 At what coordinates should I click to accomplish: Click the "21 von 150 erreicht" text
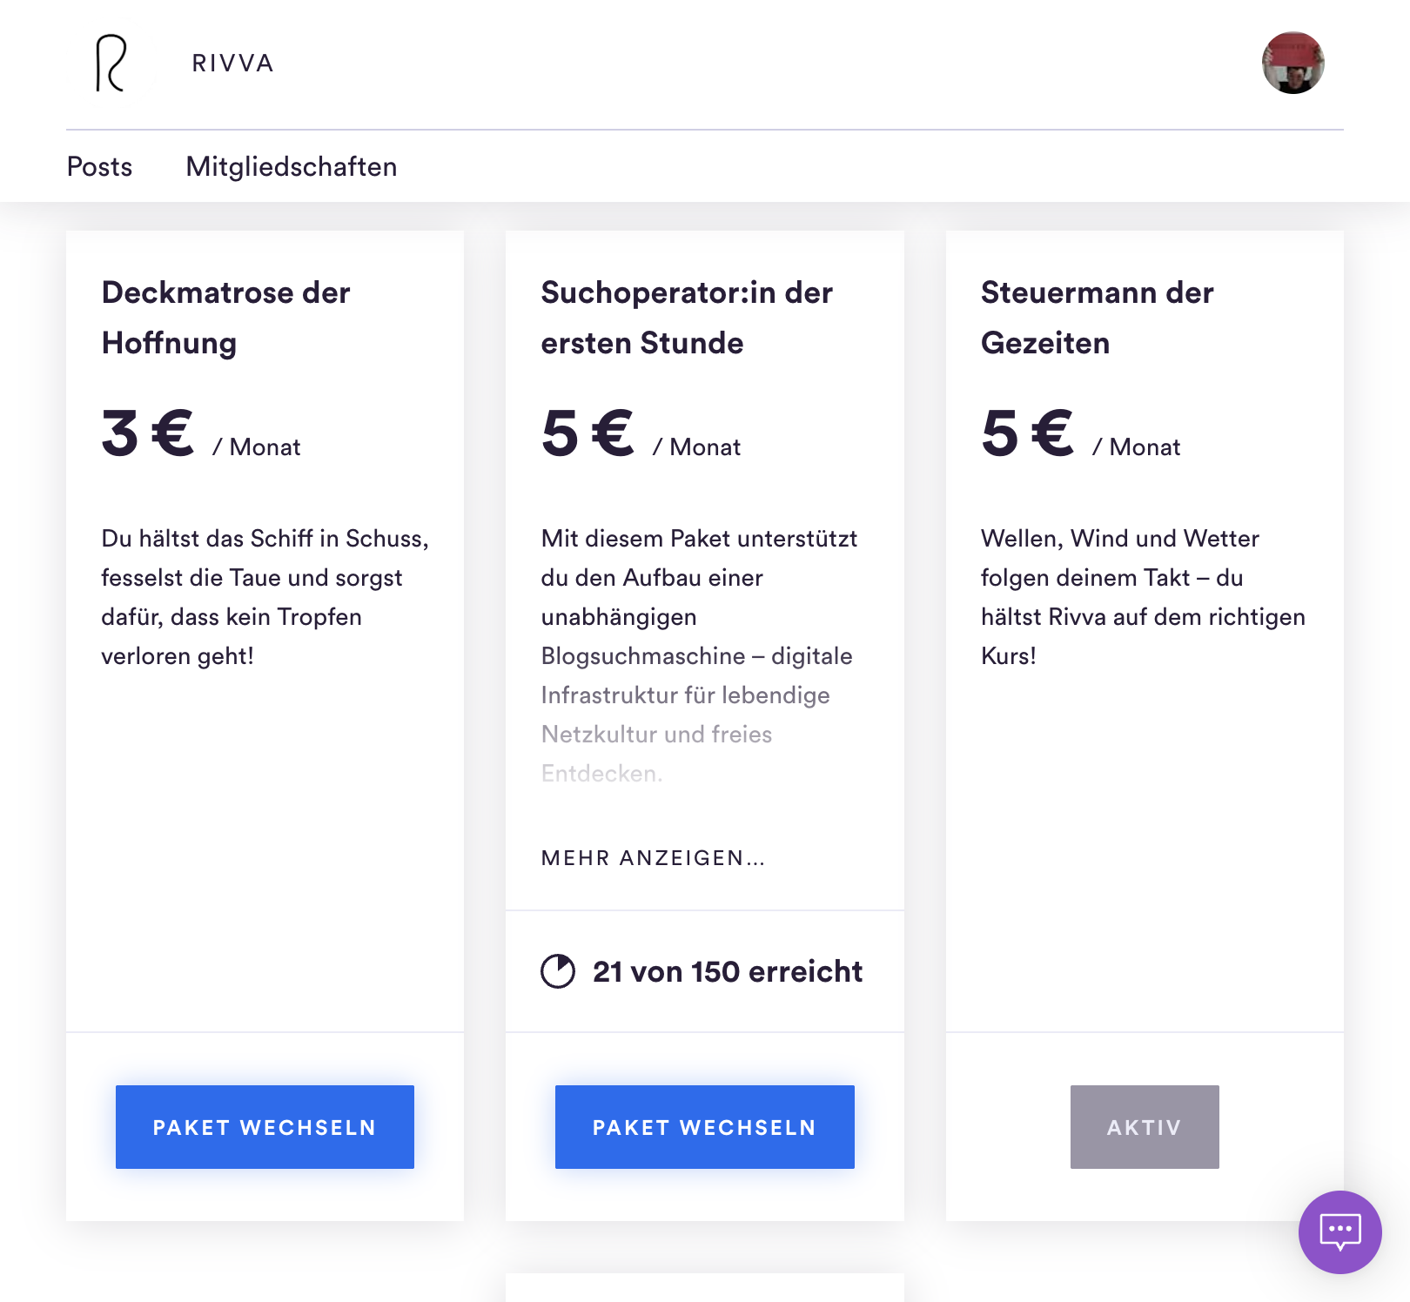727,971
